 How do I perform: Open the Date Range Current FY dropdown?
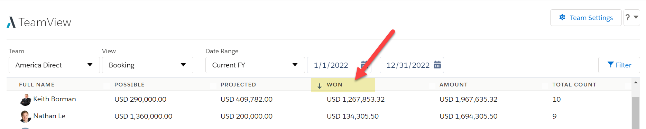point(255,65)
